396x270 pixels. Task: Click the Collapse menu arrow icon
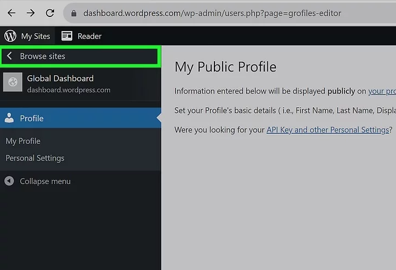point(9,181)
